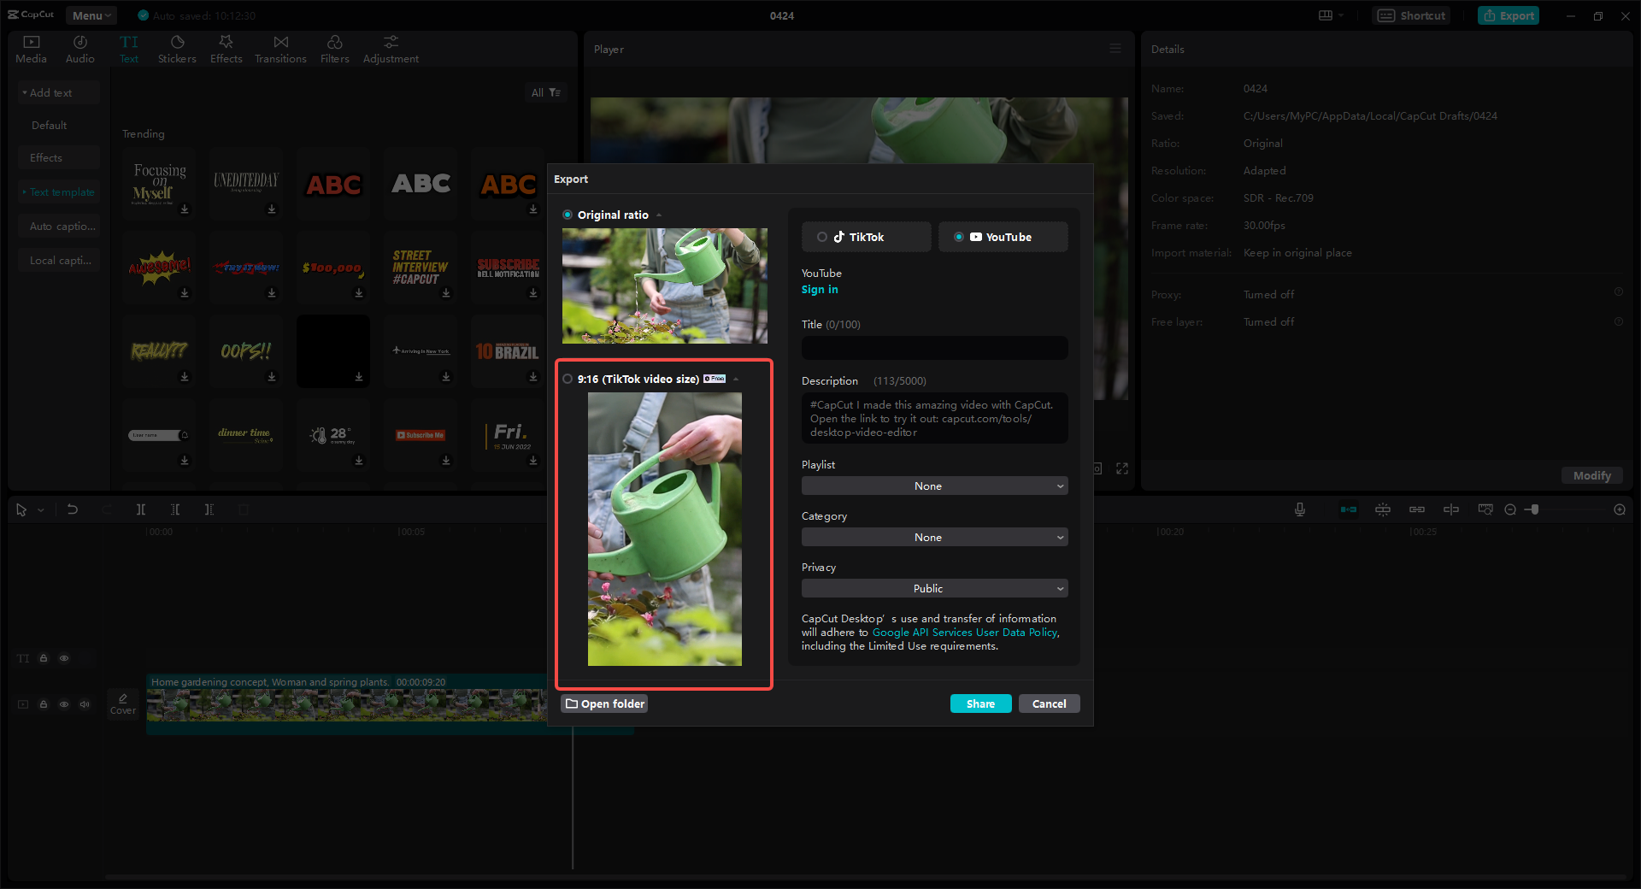Open the Adjustment panel
The image size is (1641, 889).
390,49
